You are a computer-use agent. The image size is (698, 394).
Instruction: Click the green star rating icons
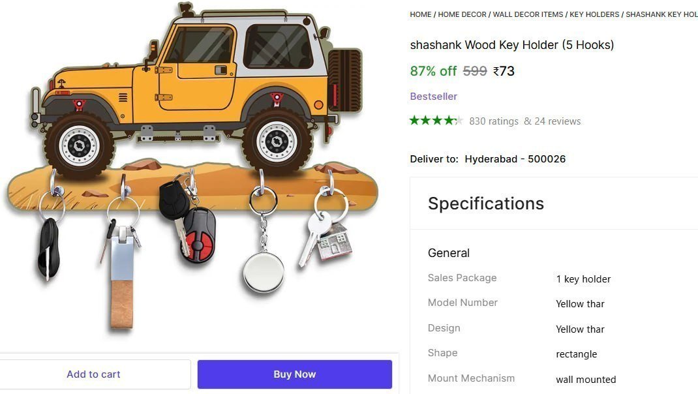pyautogui.click(x=436, y=120)
